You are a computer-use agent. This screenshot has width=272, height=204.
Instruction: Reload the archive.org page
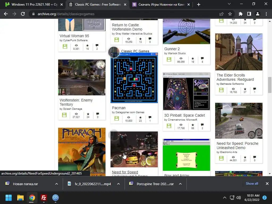tap(23, 14)
